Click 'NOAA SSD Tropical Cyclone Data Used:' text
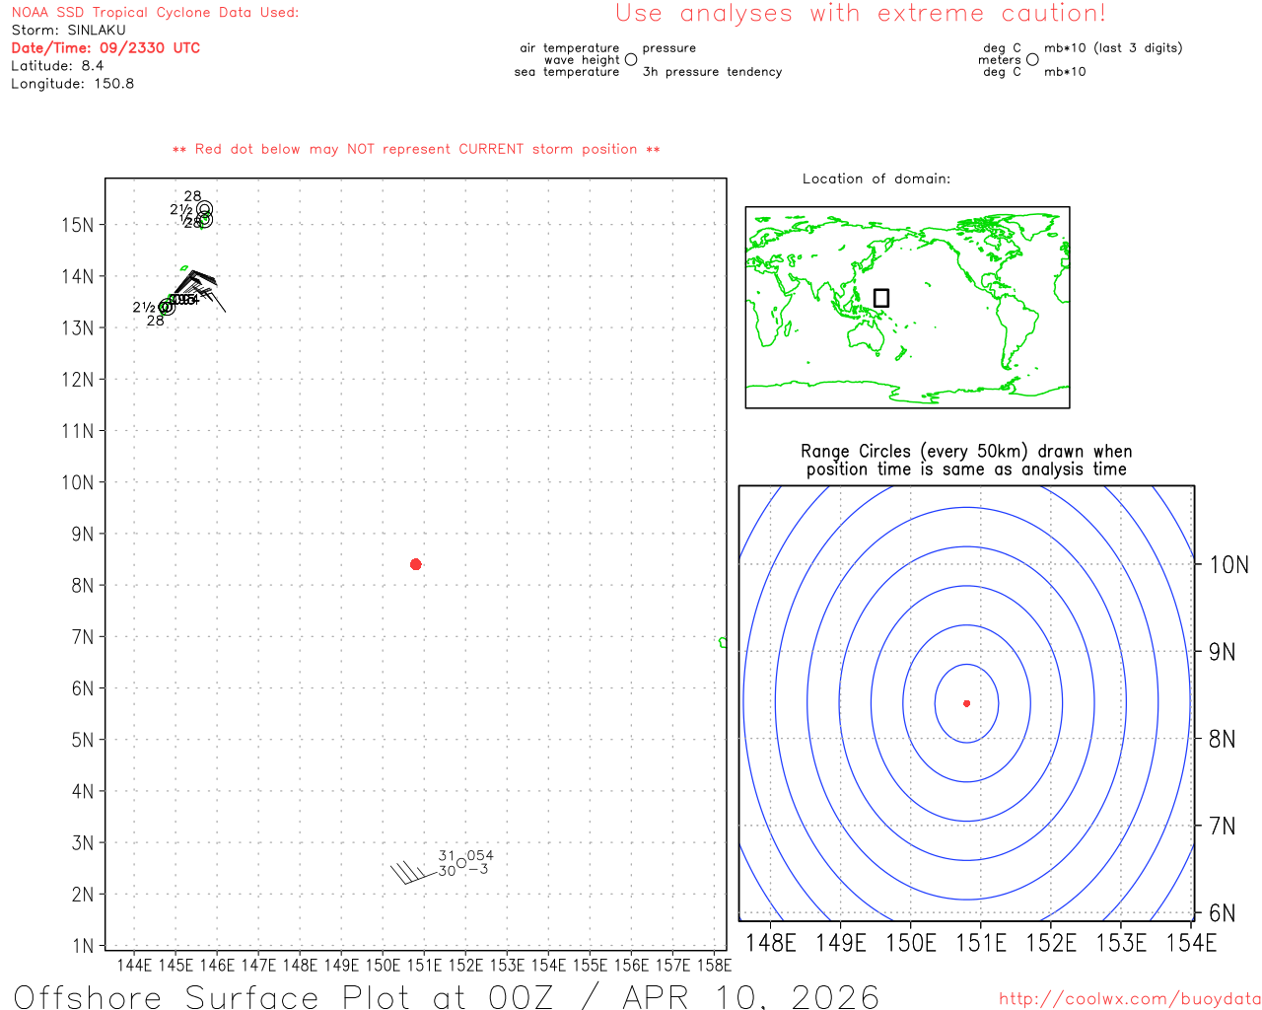This screenshot has height=1010, width=1262. pos(155,13)
